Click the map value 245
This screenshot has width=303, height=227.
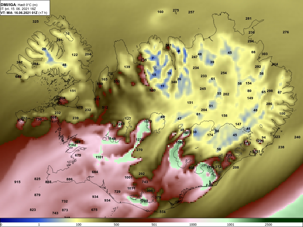point(203,89)
